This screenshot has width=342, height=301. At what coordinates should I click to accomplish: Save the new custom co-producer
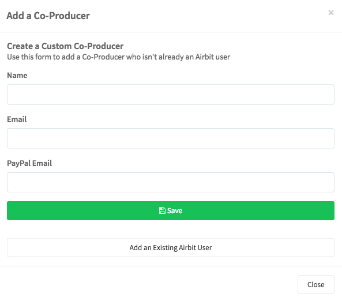[x=171, y=210]
